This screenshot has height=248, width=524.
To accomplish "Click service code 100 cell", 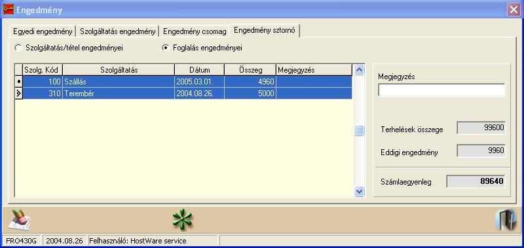I will pos(43,82).
